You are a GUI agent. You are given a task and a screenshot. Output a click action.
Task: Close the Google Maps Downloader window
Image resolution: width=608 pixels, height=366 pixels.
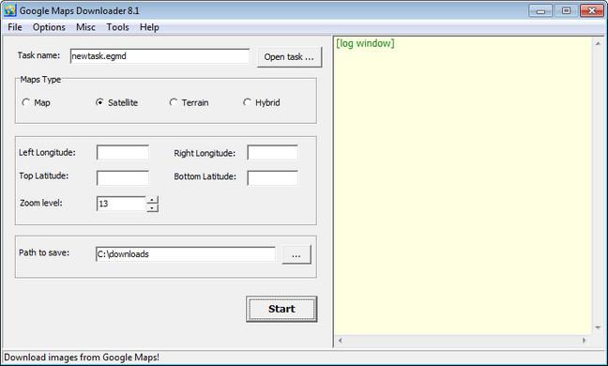click(x=592, y=11)
